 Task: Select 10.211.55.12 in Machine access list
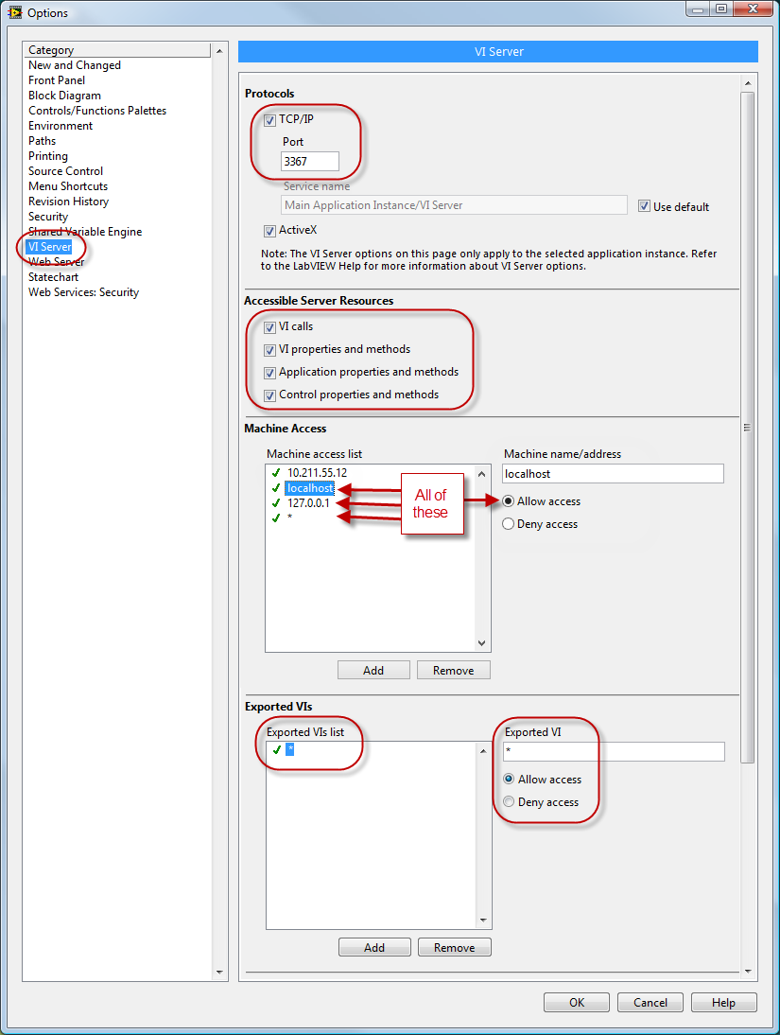pyautogui.click(x=317, y=473)
